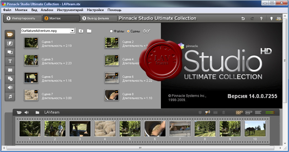Select the Сцены radio button
The height and width of the screenshot is (152, 289).
pos(128,31)
